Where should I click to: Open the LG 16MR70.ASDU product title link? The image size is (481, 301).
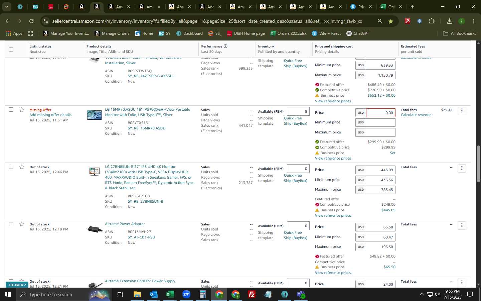point(147,112)
